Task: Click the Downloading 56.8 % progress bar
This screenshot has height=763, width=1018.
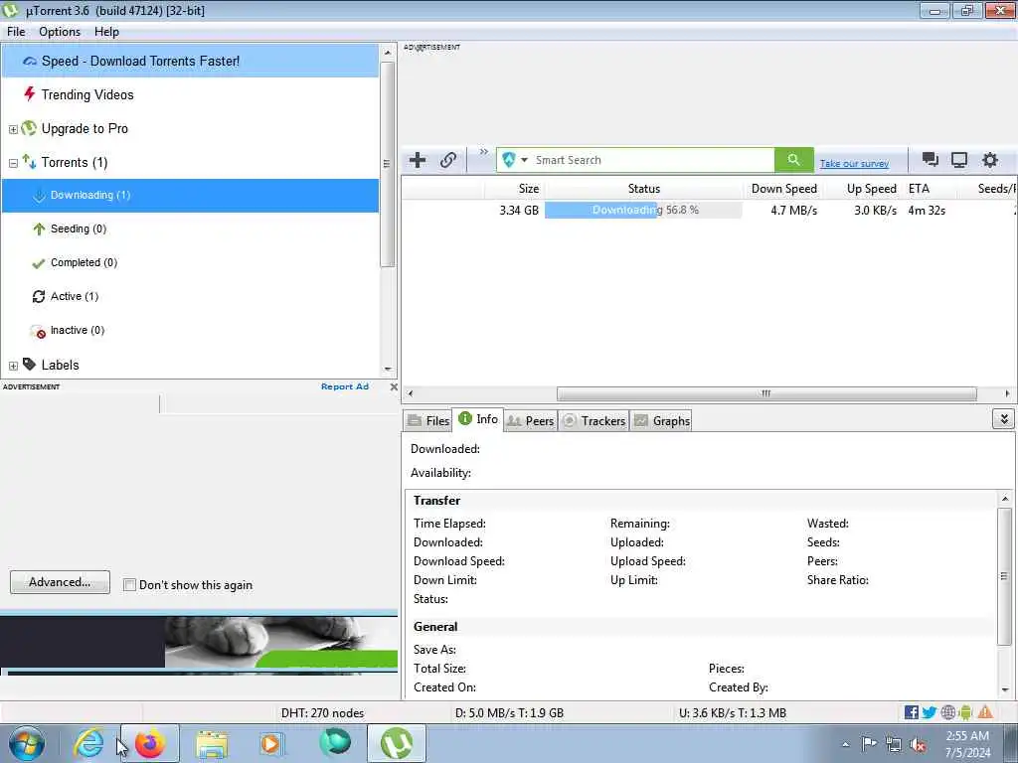Action: [x=643, y=210]
